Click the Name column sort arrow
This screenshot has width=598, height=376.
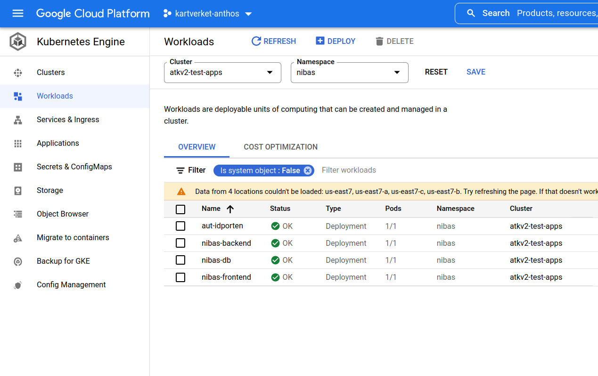(230, 209)
